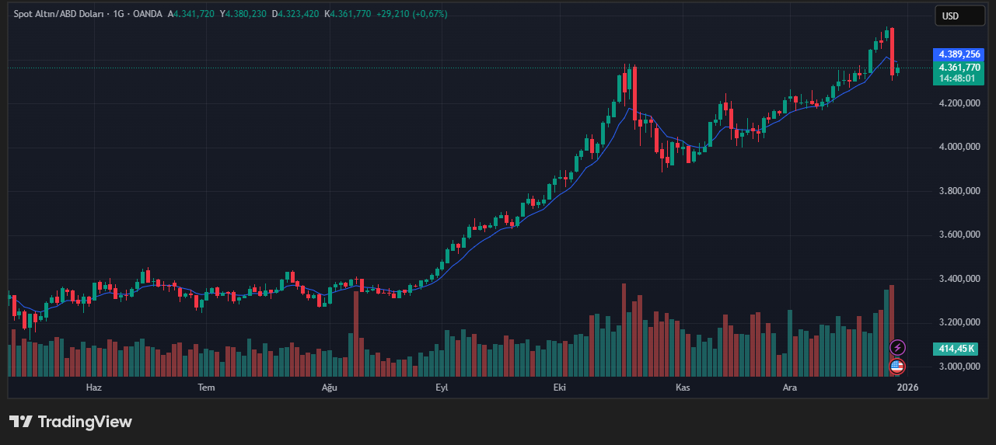Click the '2026' year label on time axis
The height and width of the screenshot is (445, 996).
(907, 387)
